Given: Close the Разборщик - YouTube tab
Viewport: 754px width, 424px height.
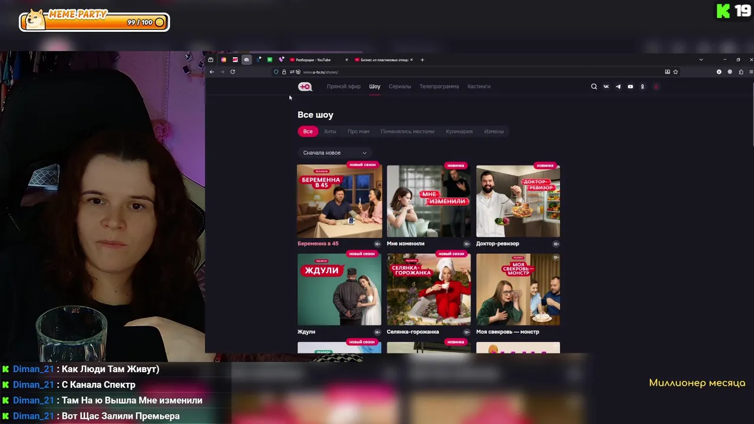Looking at the screenshot, I should coord(346,59).
